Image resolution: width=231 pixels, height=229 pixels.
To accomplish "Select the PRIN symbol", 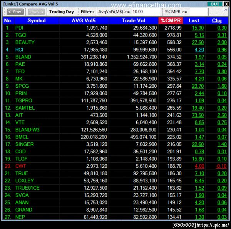I will coord(21,94).
